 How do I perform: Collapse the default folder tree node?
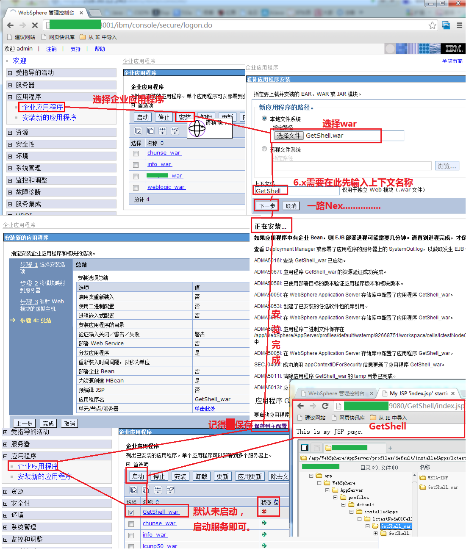pyautogui.click(x=344, y=504)
